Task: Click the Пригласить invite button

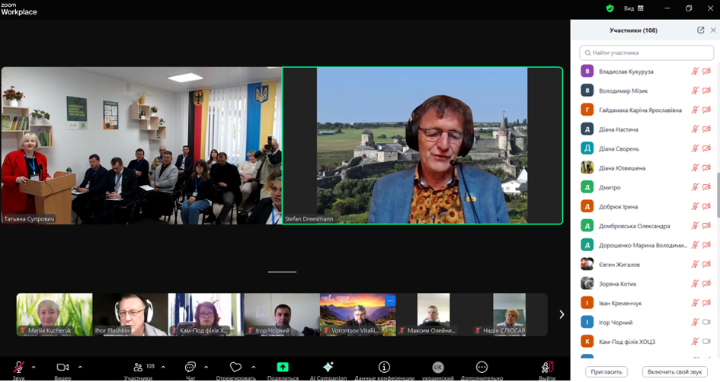Action: point(605,371)
